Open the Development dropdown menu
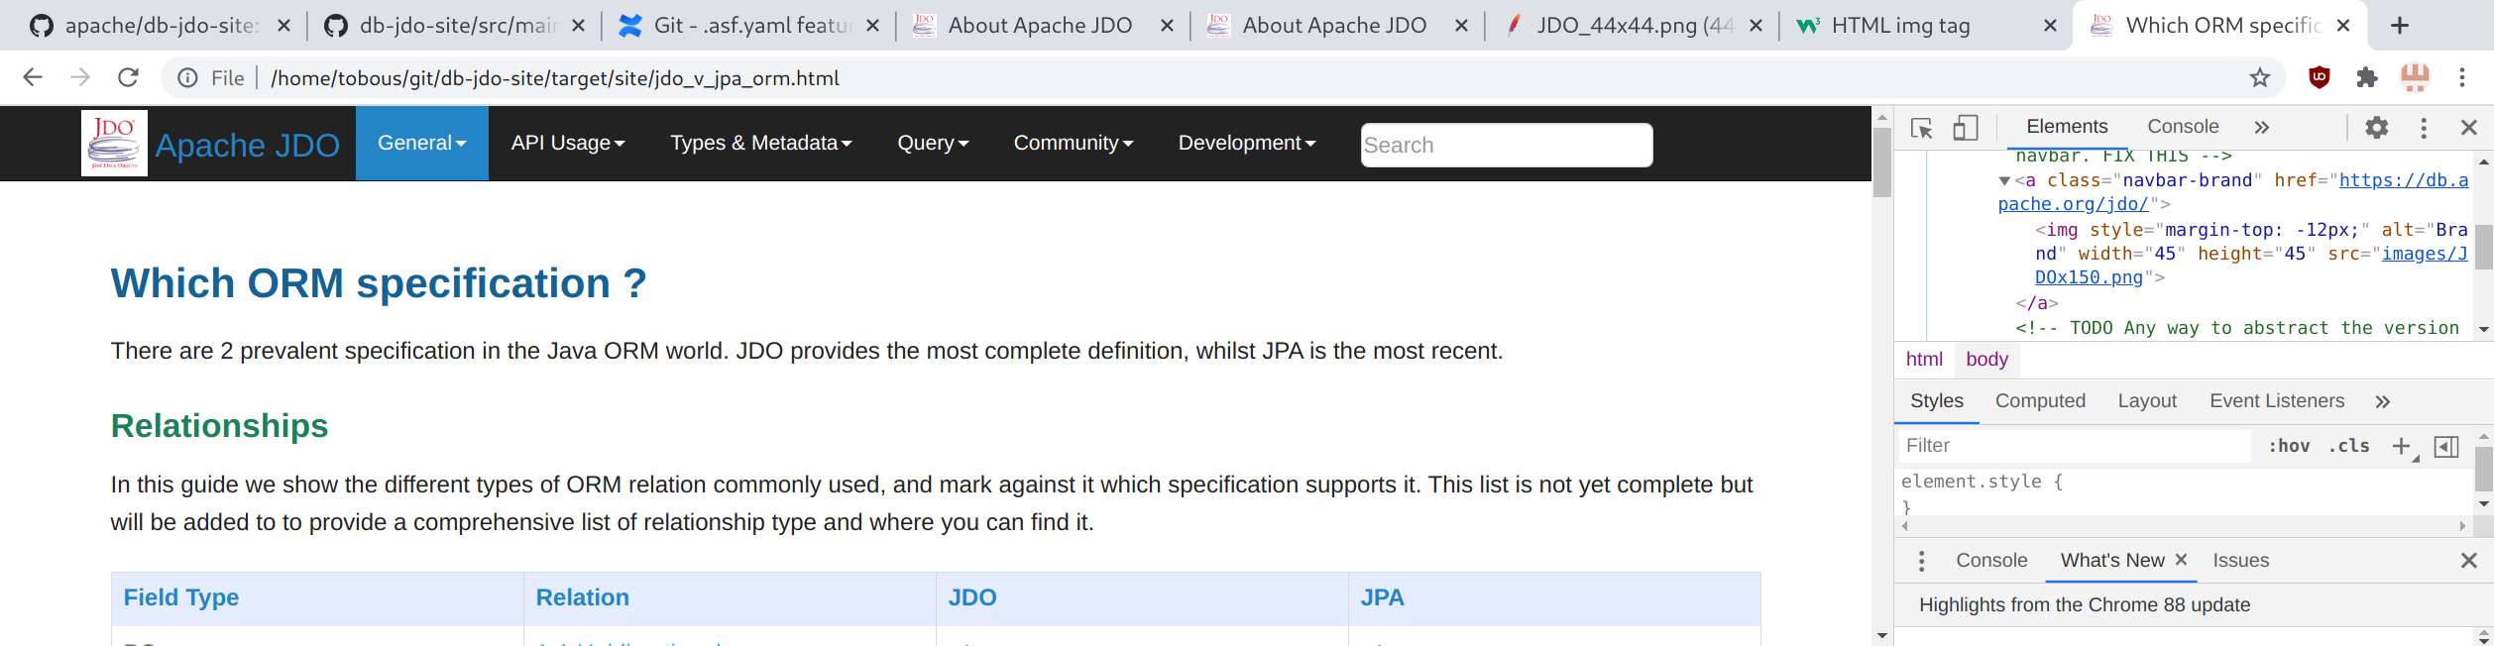 [1246, 143]
